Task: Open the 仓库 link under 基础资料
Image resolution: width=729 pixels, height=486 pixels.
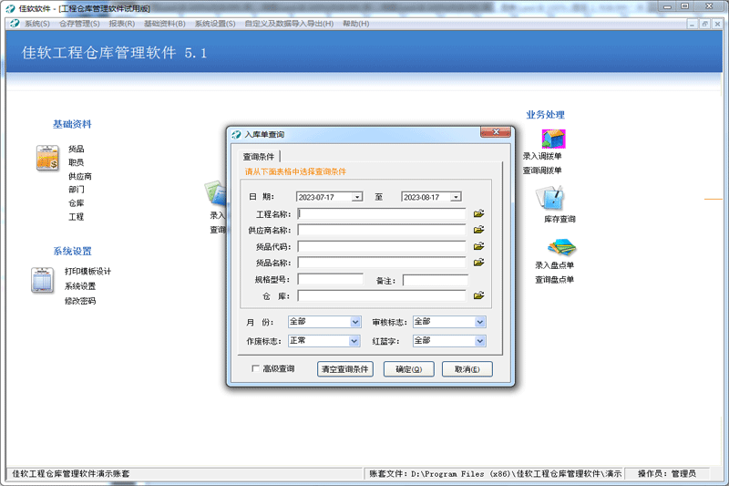Action: [x=77, y=203]
